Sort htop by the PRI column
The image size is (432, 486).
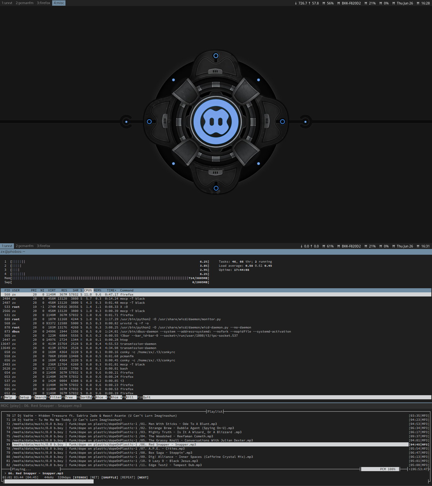(x=34, y=290)
